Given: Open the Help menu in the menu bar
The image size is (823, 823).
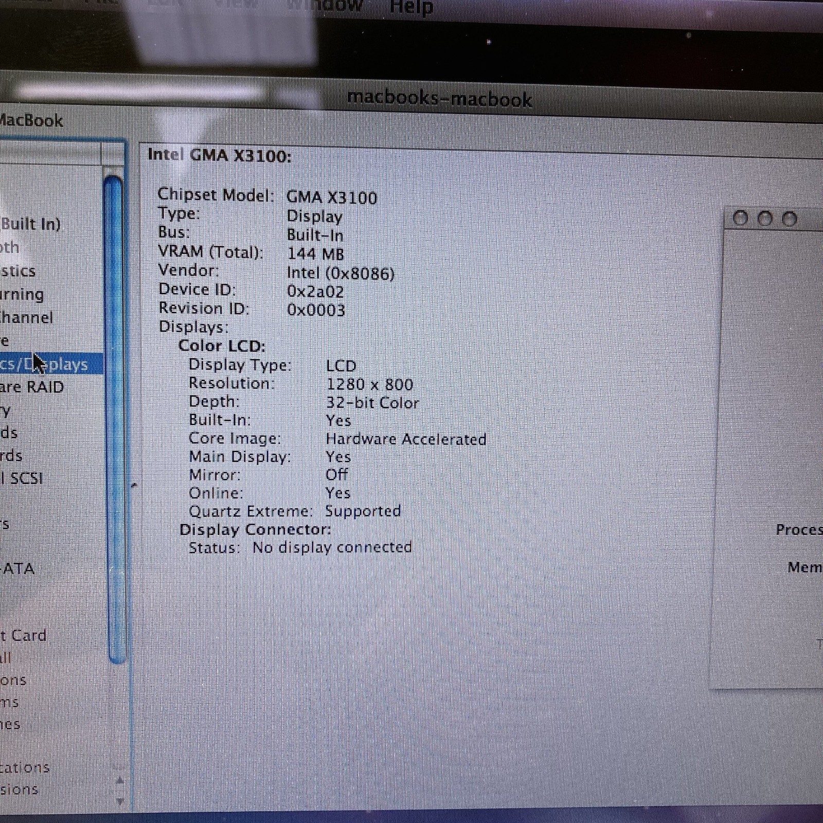Looking at the screenshot, I should [x=411, y=7].
